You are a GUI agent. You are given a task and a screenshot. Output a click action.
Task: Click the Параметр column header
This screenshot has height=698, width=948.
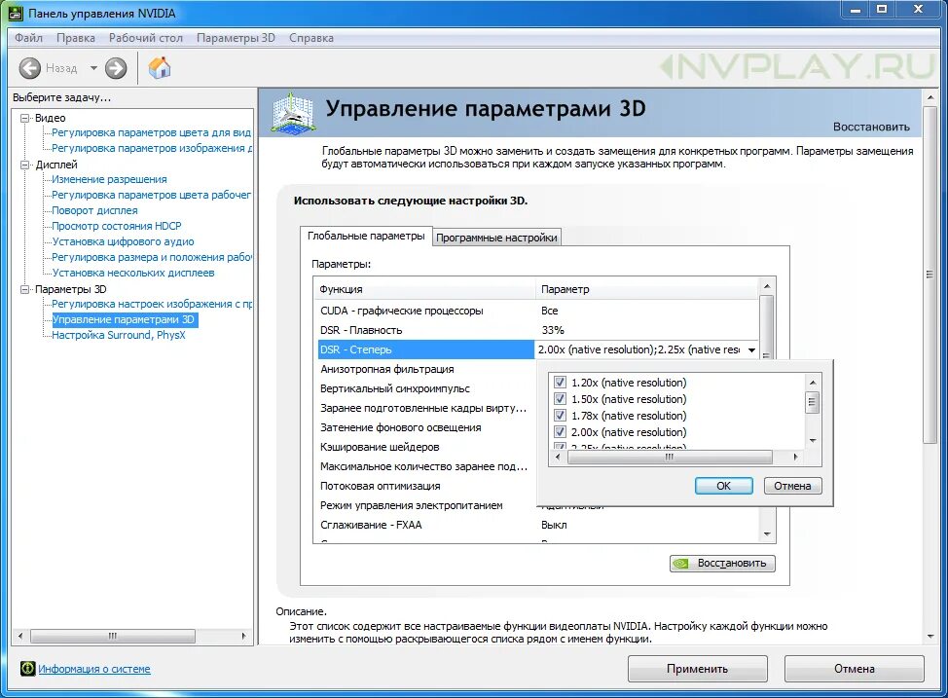tap(647, 289)
